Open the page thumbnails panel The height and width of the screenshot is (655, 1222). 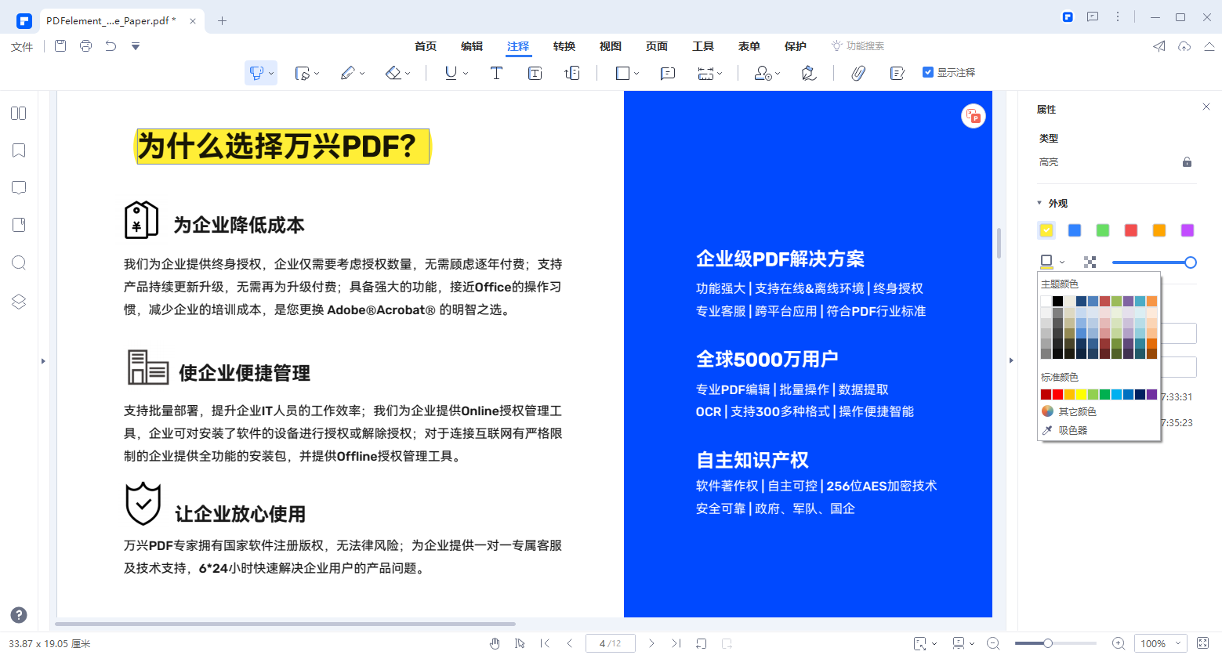[17, 113]
